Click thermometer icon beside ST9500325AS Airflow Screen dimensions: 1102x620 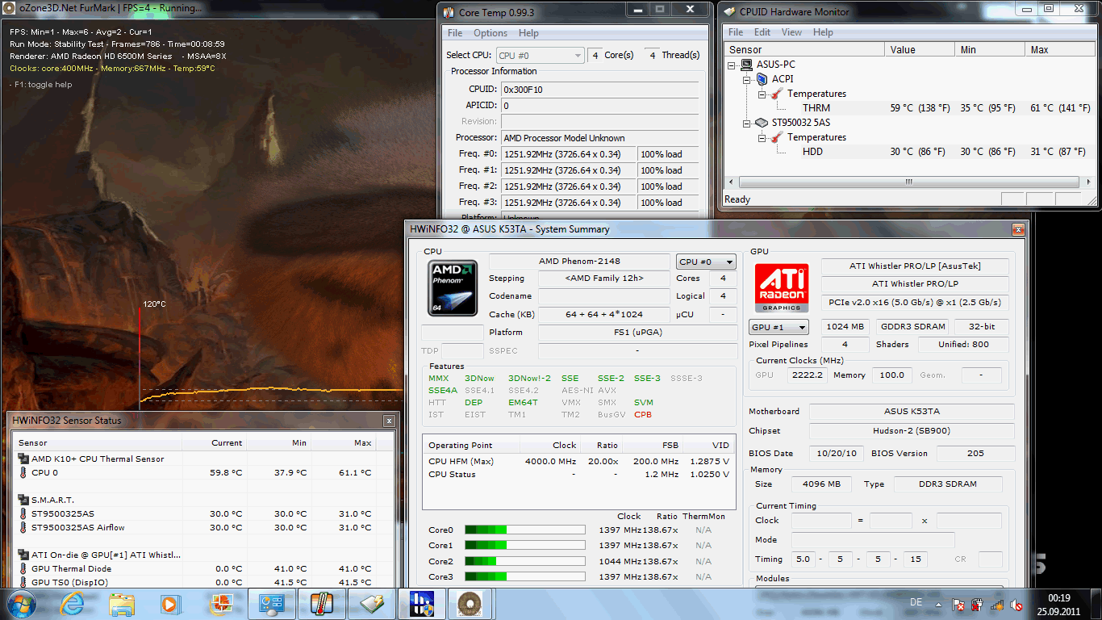23,527
